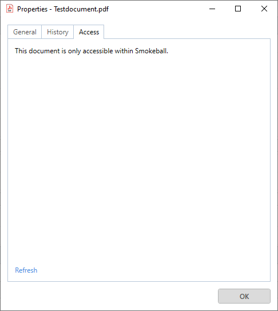
Task: Click the Refresh link
Action: [26, 270]
